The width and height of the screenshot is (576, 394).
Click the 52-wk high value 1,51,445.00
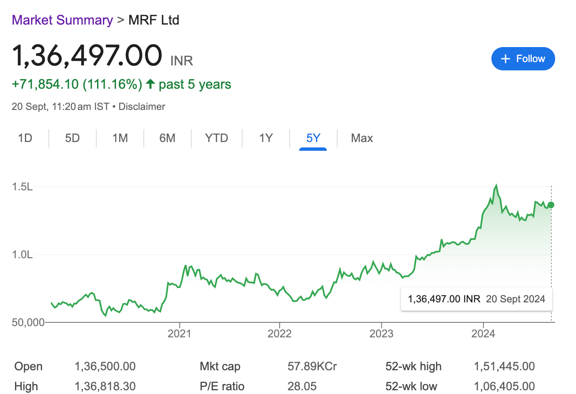[x=504, y=367]
